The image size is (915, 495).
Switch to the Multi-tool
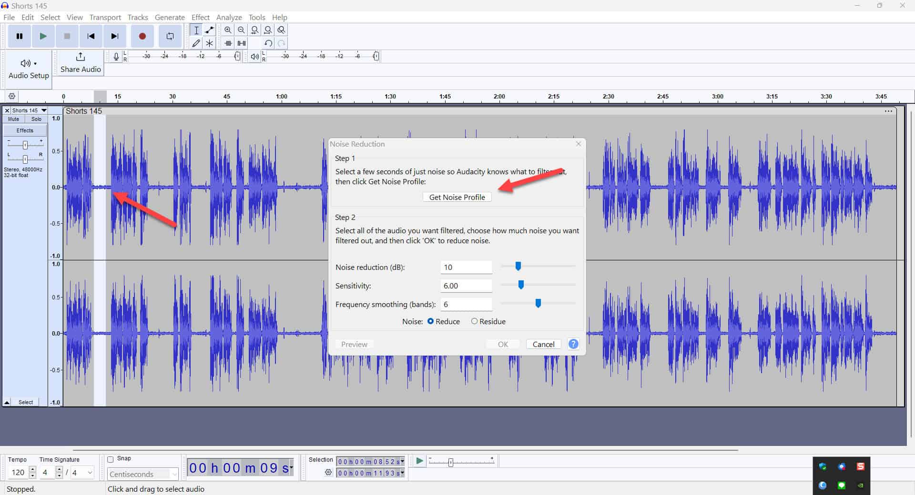[x=209, y=43]
